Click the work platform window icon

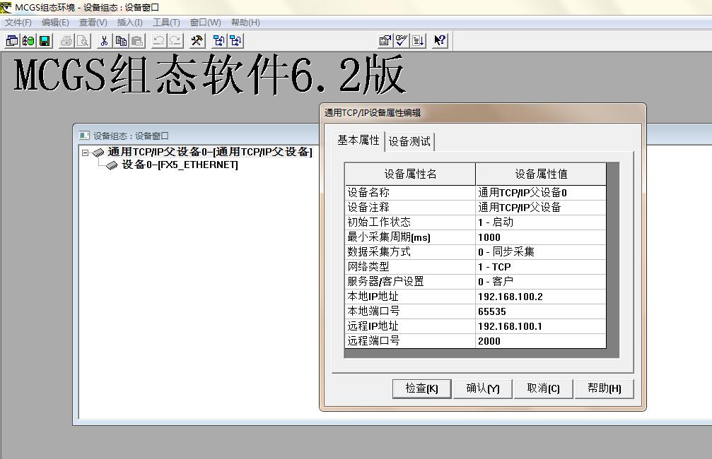(x=12, y=41)
